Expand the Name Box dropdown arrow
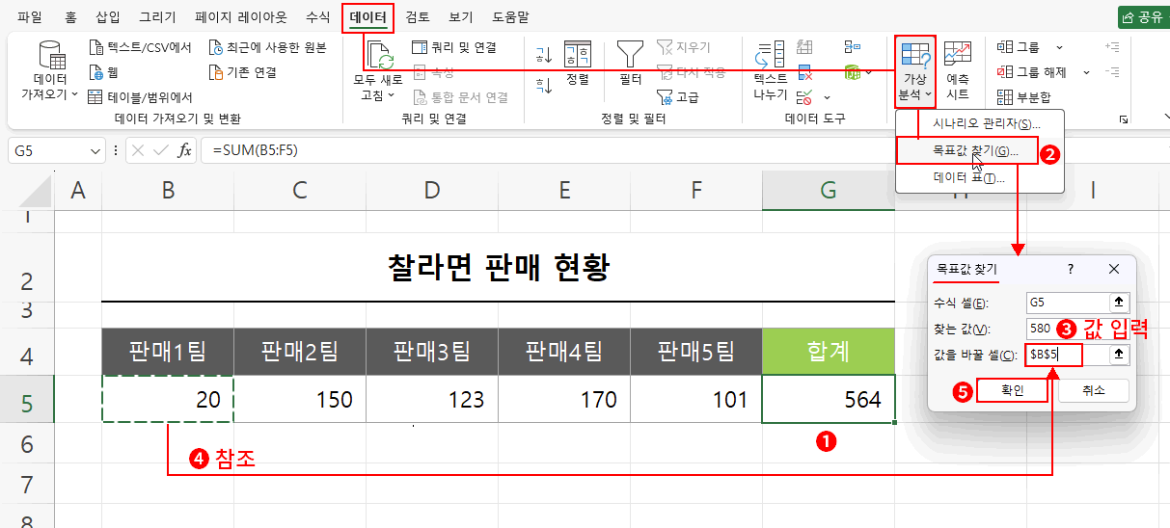This screenshot has width=1170, height=528. click(95, 150)
